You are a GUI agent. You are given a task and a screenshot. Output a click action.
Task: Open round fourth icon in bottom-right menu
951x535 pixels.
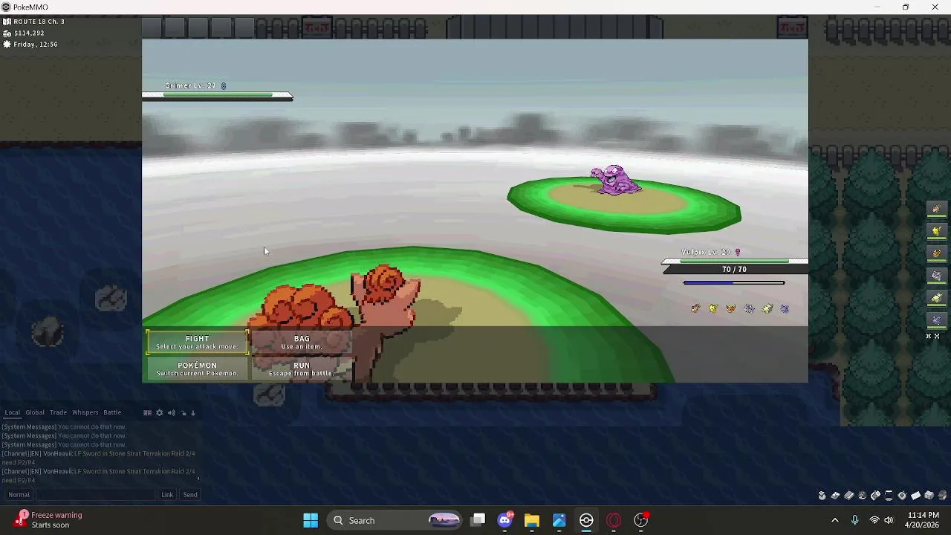point(862,496)
